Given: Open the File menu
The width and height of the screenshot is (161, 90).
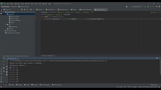Looking at the screenshot, I should pyautogui.click(x=5, y=4).
